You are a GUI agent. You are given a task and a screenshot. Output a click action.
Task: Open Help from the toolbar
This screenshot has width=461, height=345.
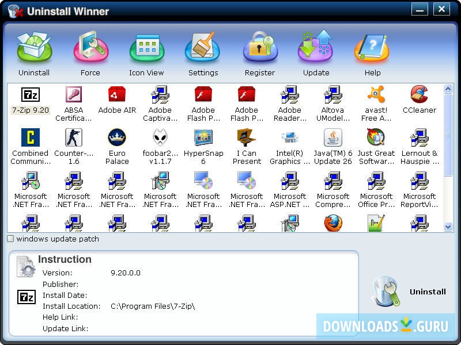[x=372, y=52]
